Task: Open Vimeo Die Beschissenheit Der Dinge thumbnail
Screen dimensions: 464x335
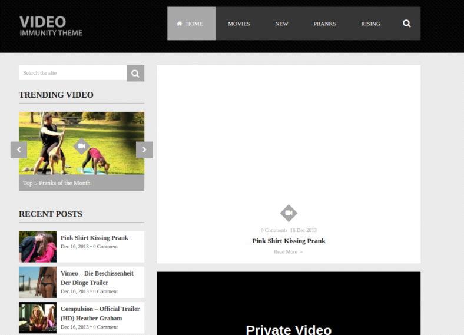Action: coord(38,282)
